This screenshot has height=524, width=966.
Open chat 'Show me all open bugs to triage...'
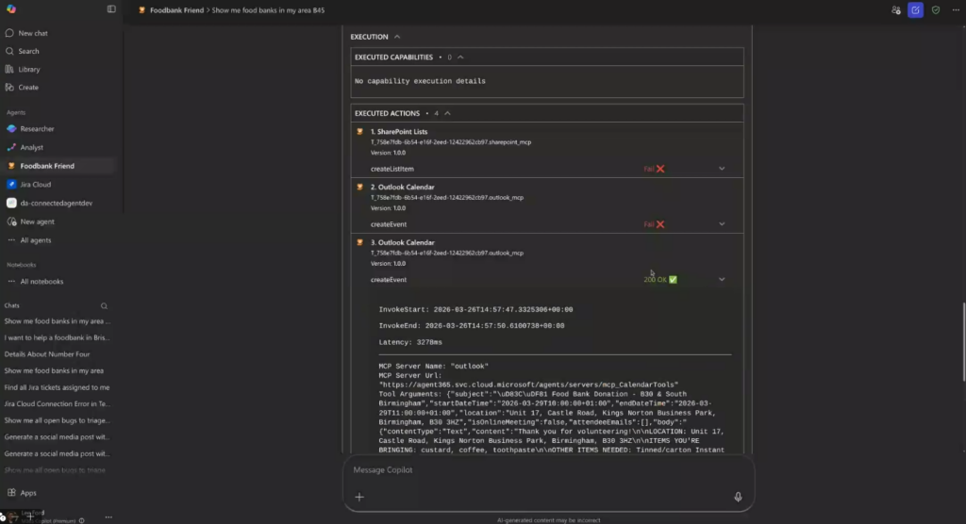click(x=57, y=420)
